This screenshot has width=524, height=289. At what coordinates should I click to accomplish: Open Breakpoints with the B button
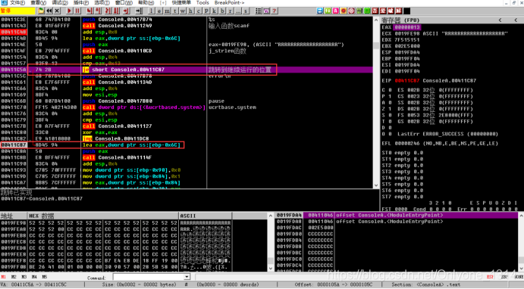click(x=222, y=11)
